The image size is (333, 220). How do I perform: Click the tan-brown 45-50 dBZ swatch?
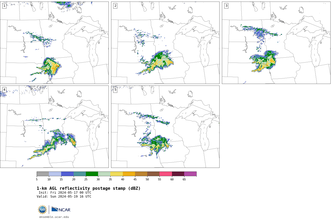(141, 174)
